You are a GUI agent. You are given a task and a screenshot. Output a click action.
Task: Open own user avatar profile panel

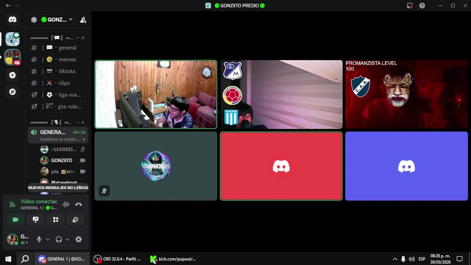[x=13, y=240]
